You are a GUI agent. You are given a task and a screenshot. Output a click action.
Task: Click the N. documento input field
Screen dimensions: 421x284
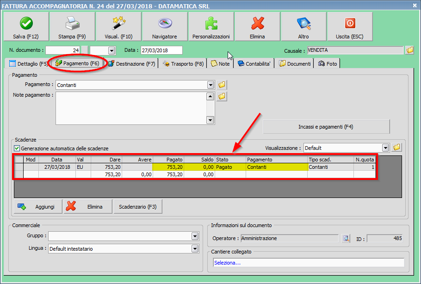pyautogui.click(x=63, y=50)
